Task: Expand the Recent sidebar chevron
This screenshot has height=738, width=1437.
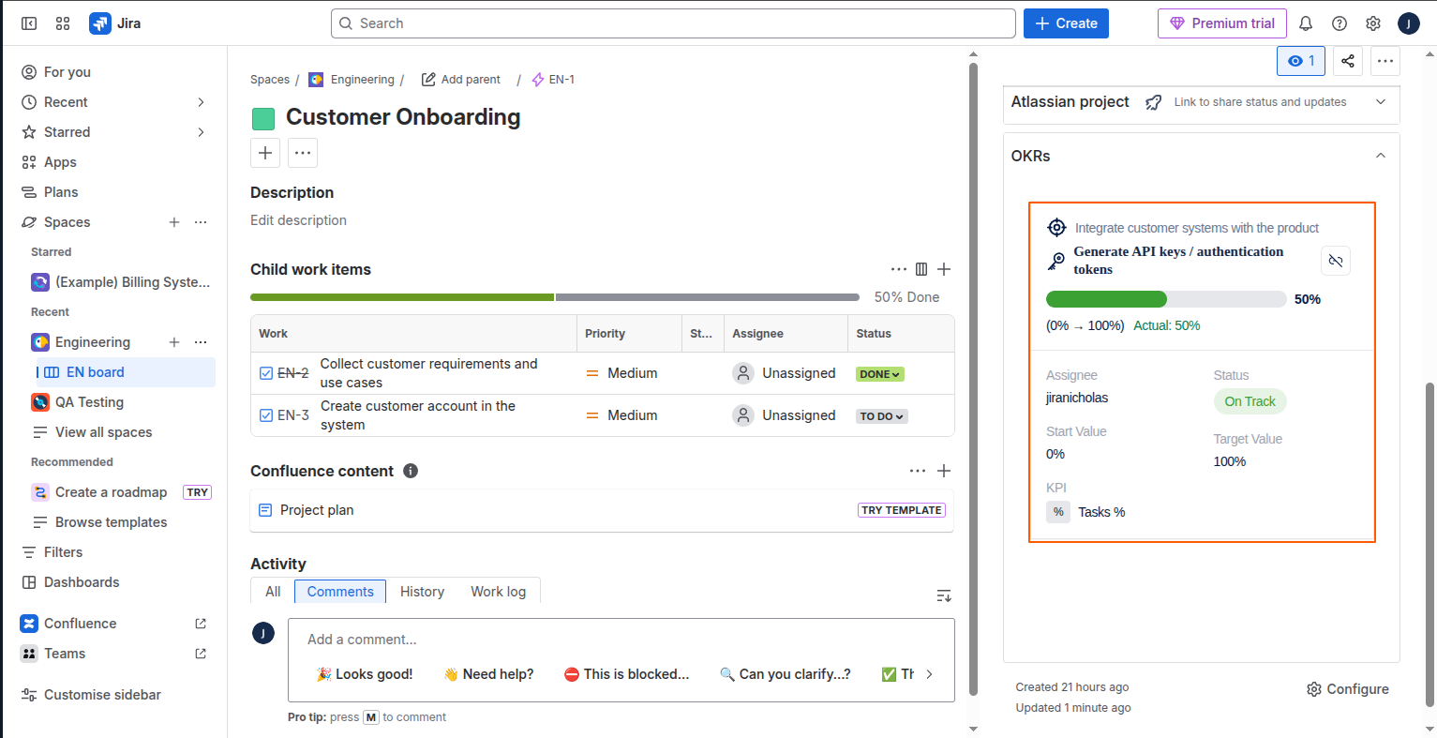Action: pos(201,102)
